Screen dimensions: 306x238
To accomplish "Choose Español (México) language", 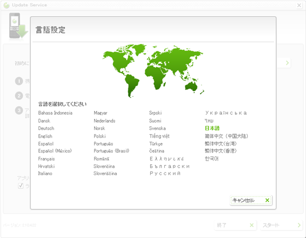I will tap(55, 151).
